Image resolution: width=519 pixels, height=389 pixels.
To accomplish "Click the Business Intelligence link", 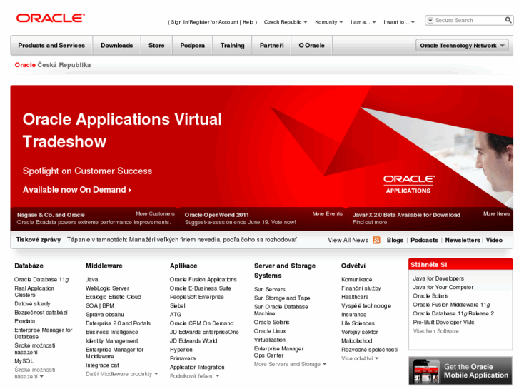I will [112, 332].
